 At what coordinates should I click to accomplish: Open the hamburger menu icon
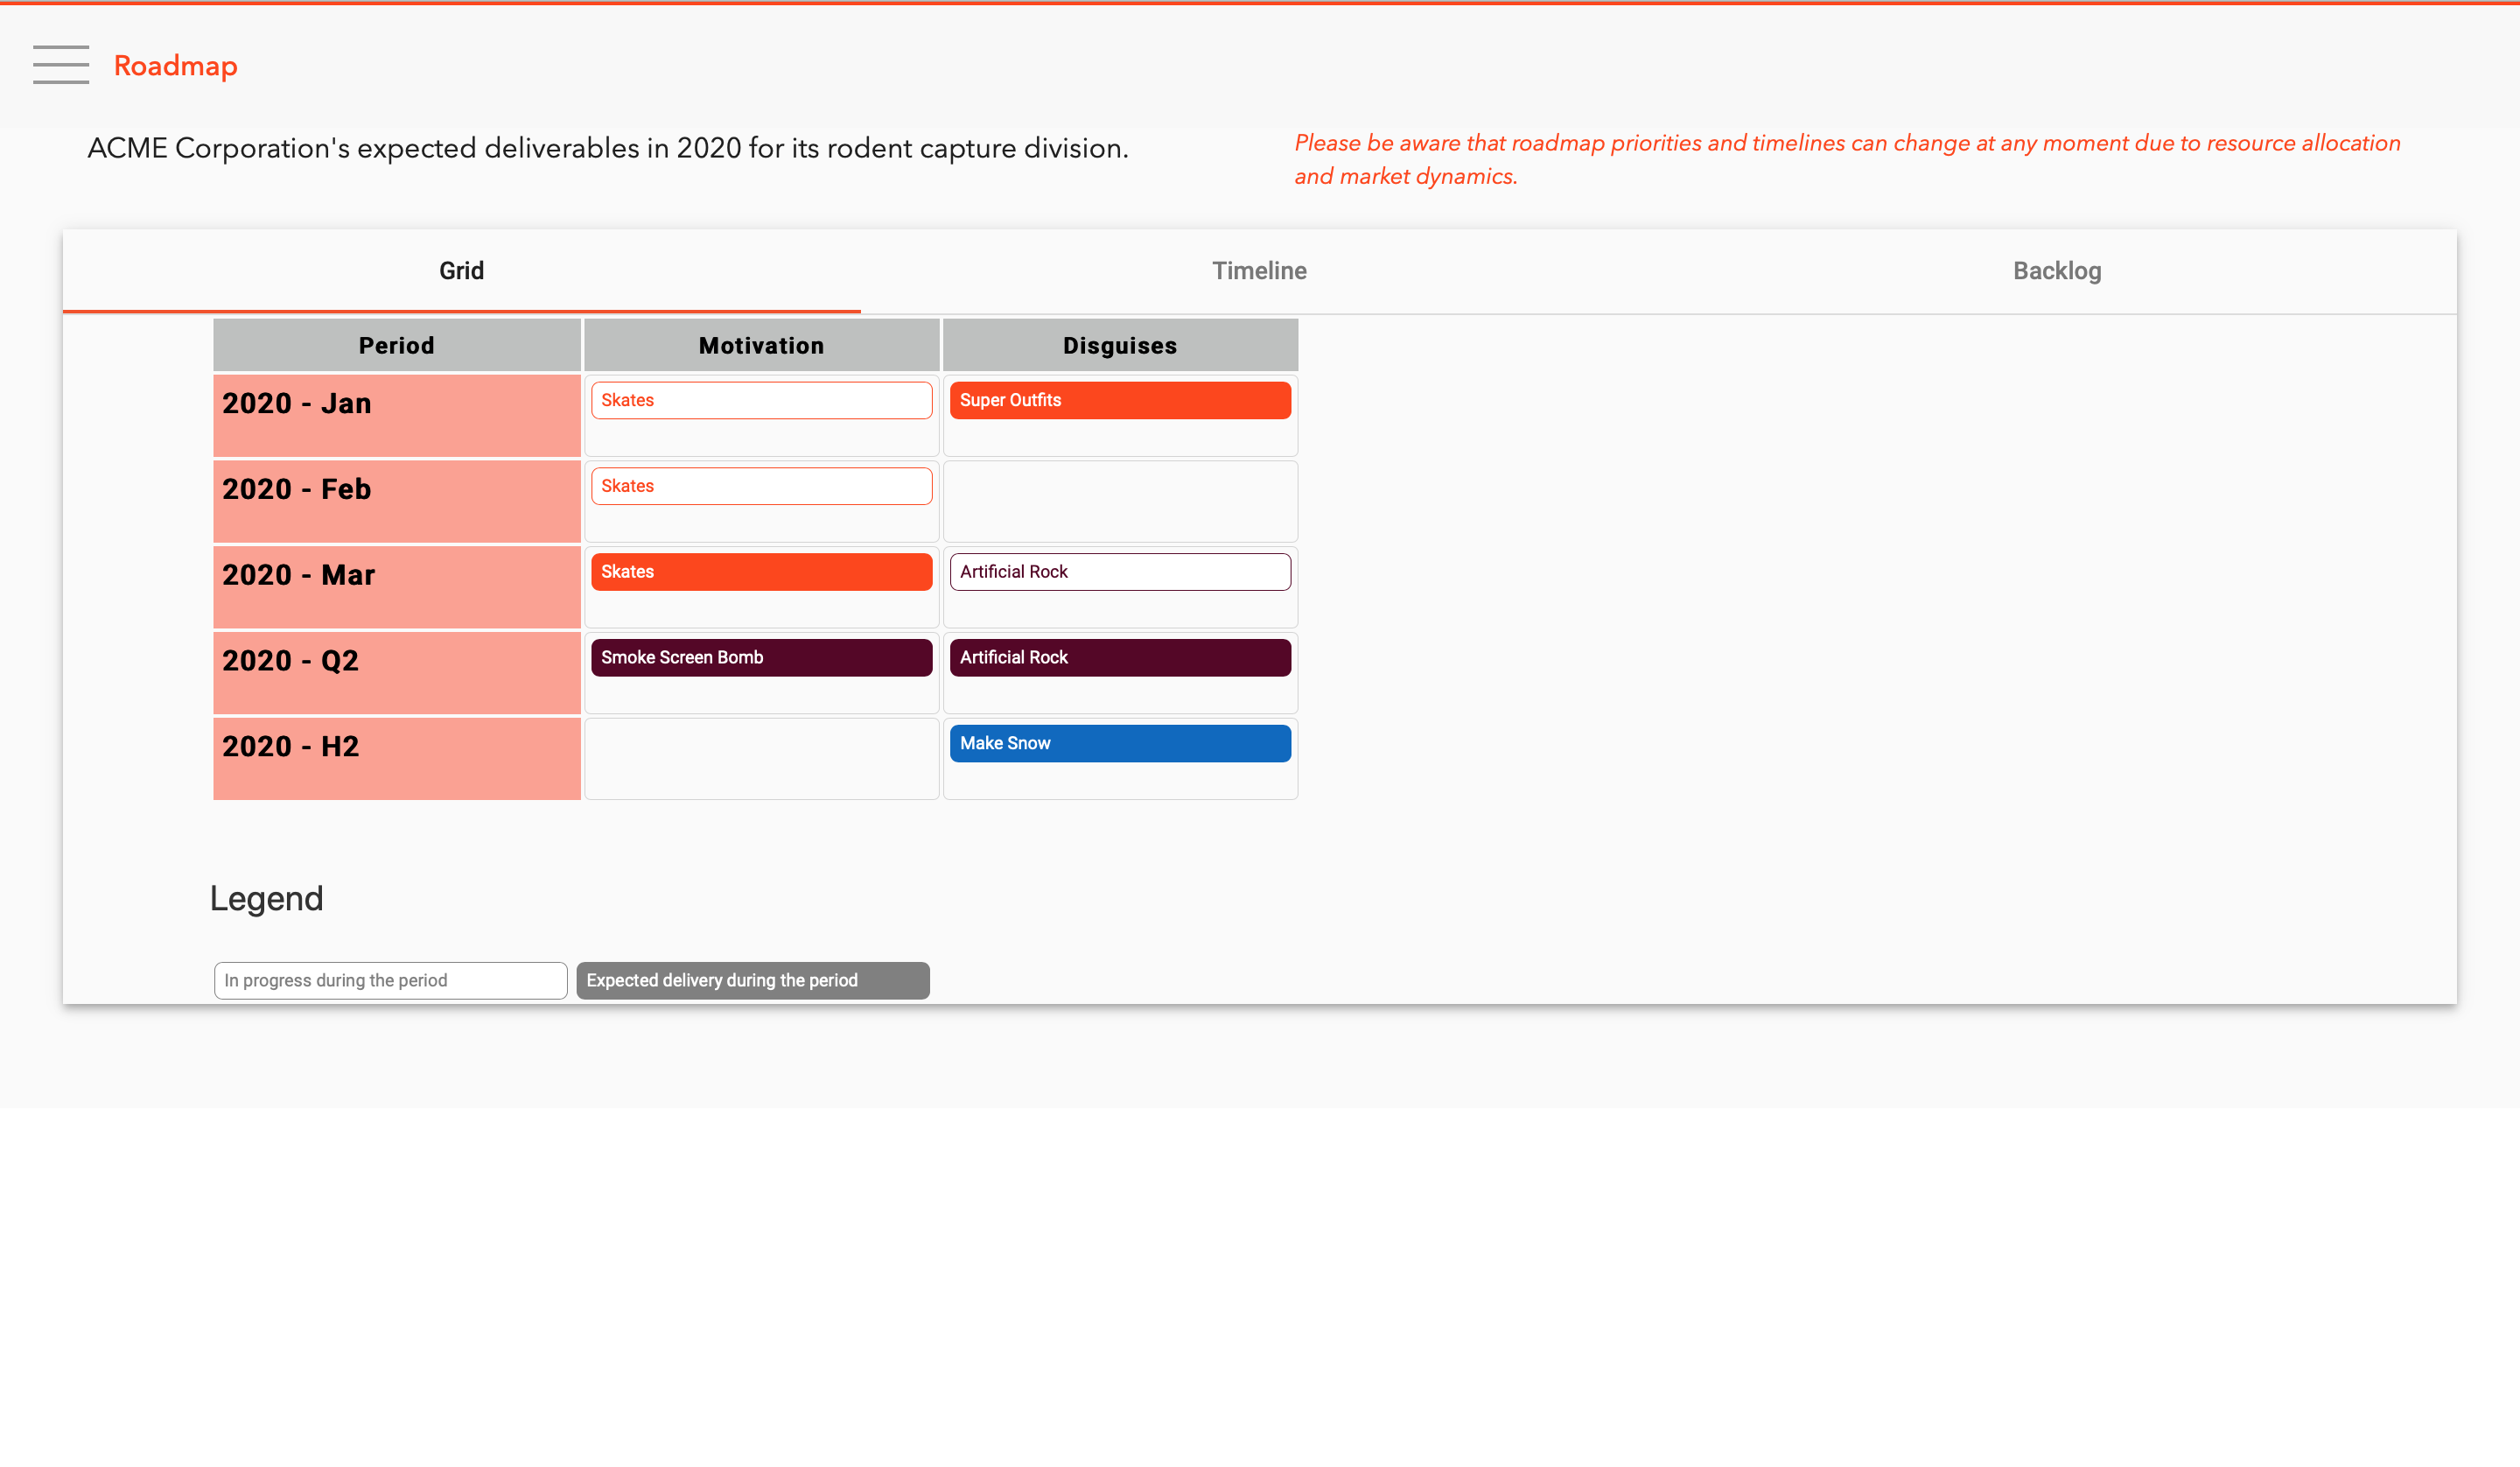(61, 65)
